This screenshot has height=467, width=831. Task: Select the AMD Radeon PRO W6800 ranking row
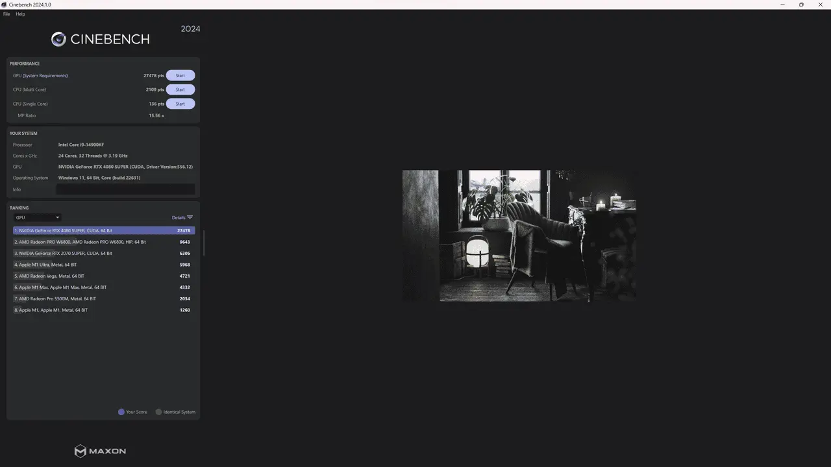(x=104, y=242)
